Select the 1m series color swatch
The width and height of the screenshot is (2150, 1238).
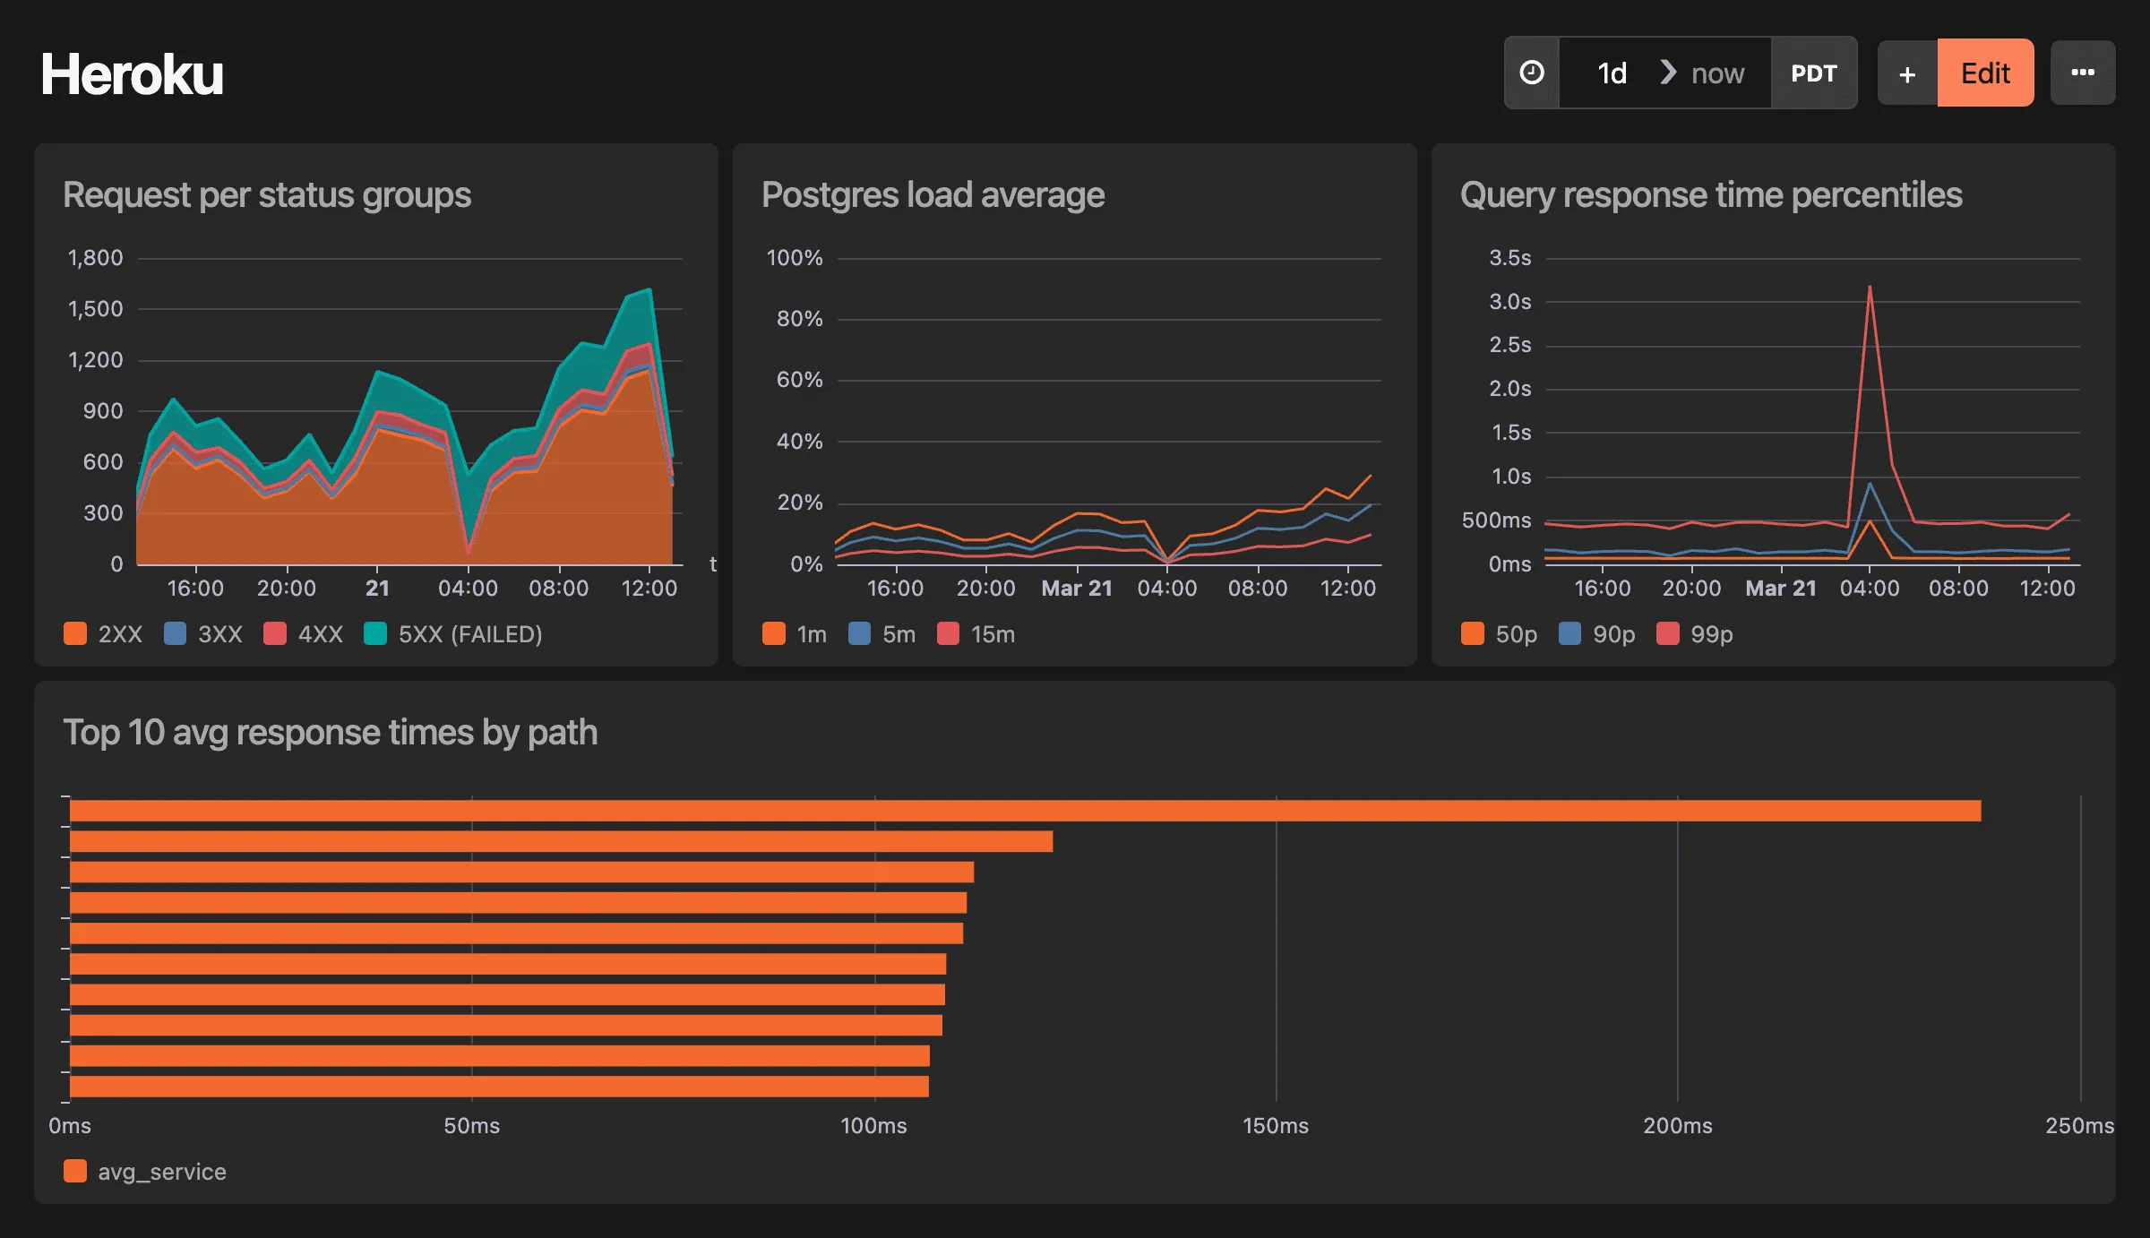point(774,634)
